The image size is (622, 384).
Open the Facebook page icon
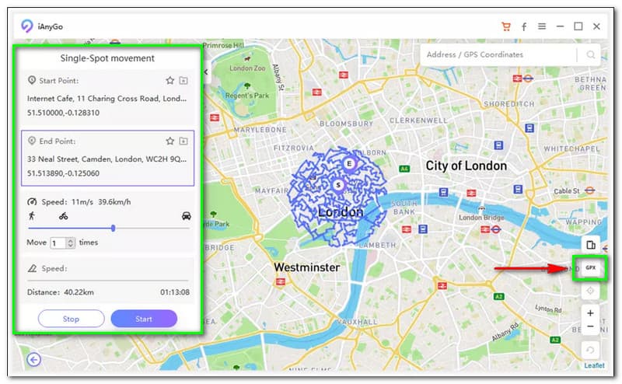tap(524, 26)
